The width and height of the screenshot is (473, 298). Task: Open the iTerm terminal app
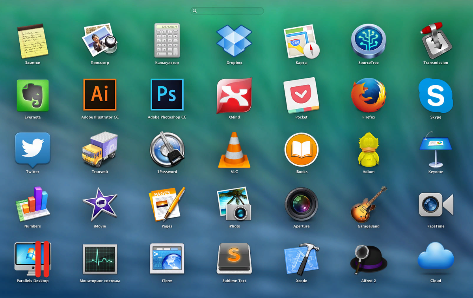[167, 259]
